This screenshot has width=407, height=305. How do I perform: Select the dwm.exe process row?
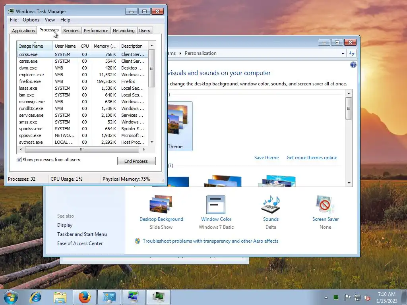point(82,68)
